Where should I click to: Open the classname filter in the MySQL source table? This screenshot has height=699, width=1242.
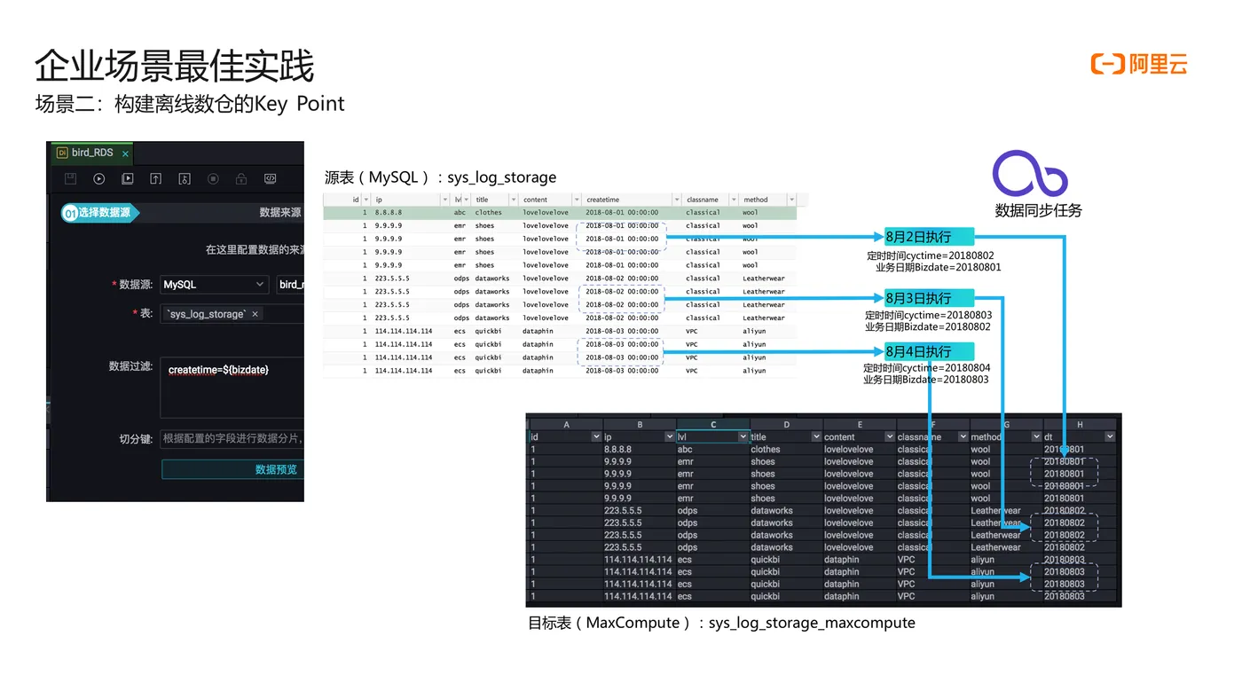click(733, 200)
